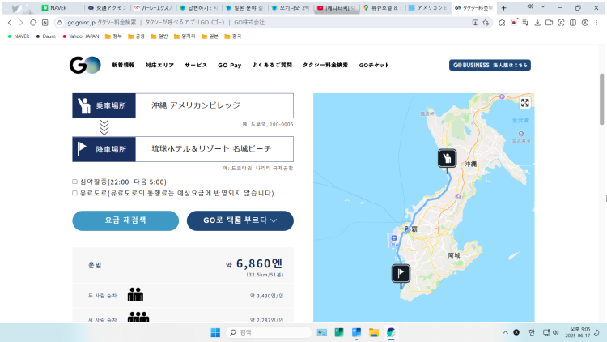Viewport: 607px width, 342px height.
Task: Click the fare text 6,860엔
Action: pyautogui.click(x=259, y=263)
